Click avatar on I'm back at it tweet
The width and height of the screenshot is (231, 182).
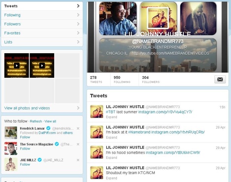97,132
